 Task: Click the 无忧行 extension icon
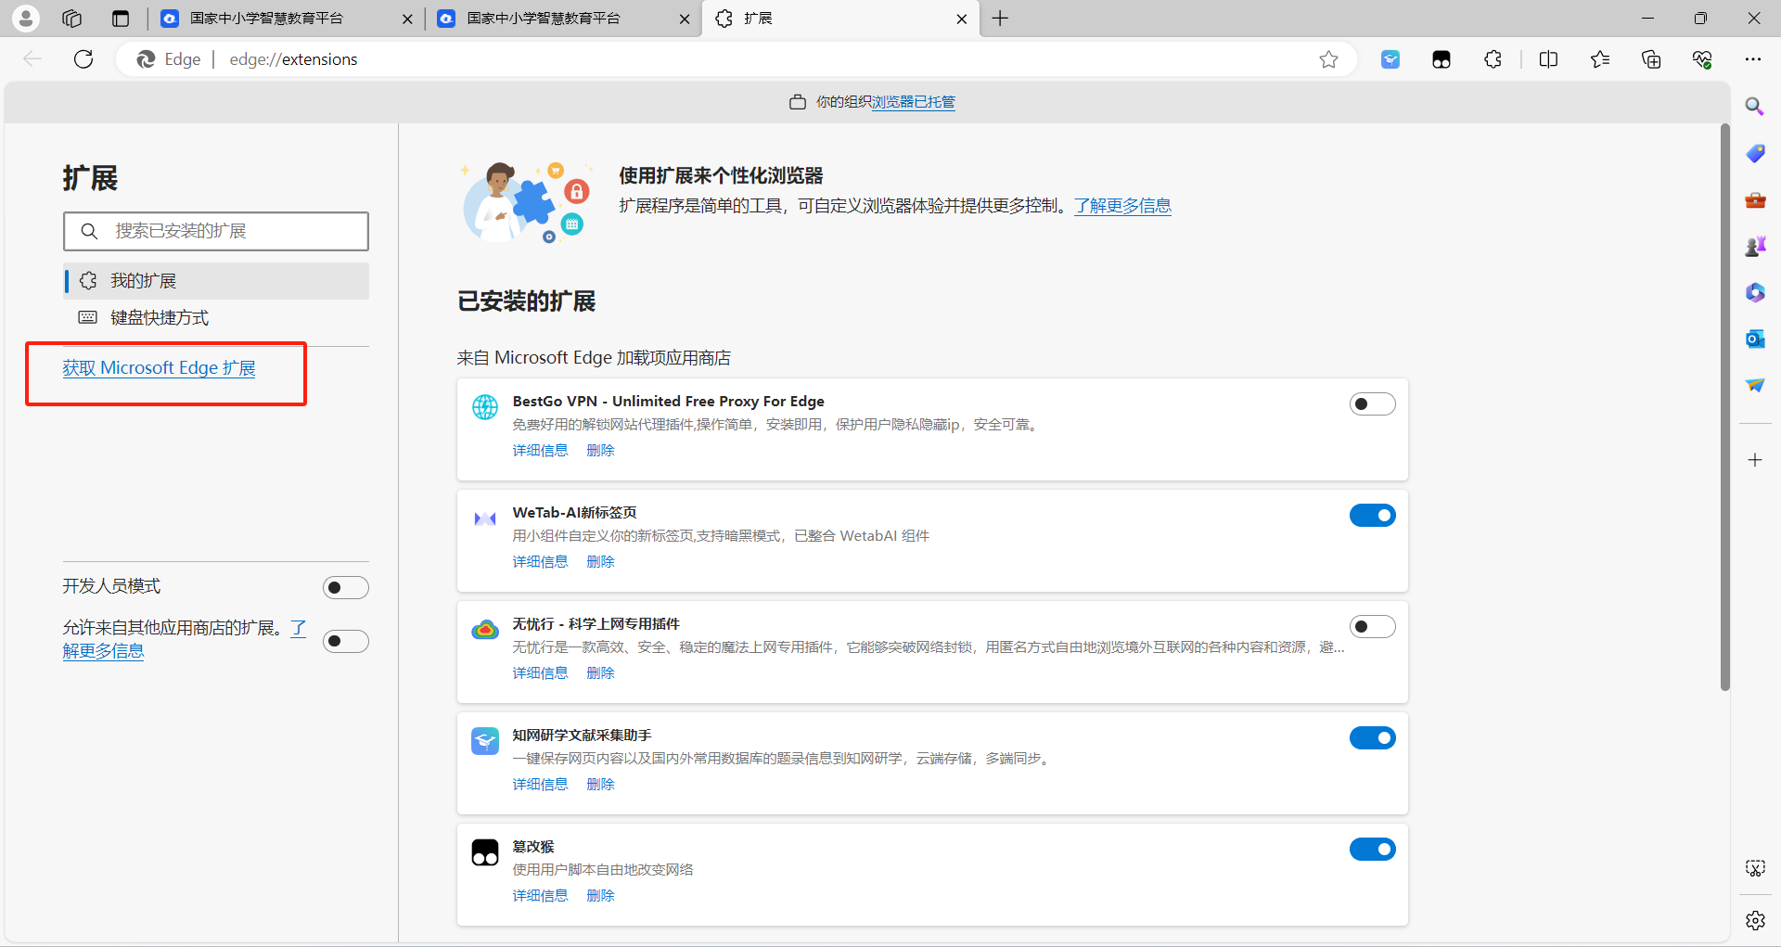coord(485,630)
